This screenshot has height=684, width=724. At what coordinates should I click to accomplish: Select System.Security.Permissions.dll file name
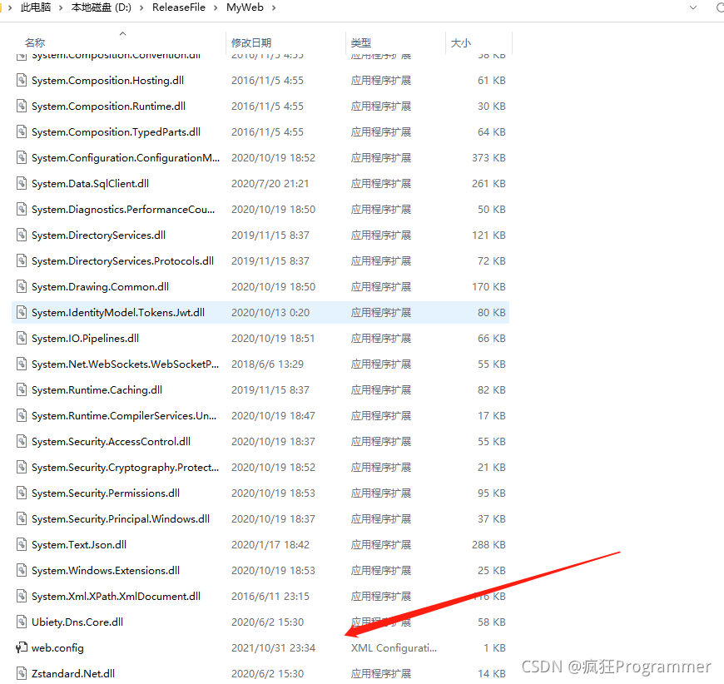click(x=105, y=493)
